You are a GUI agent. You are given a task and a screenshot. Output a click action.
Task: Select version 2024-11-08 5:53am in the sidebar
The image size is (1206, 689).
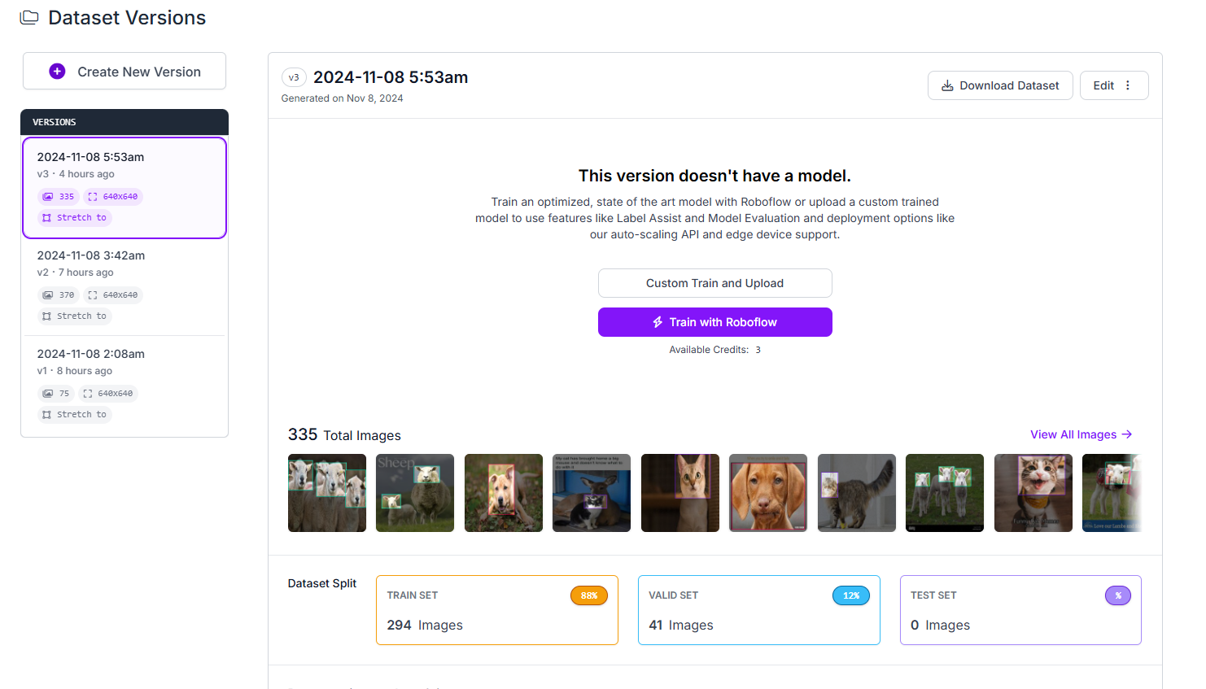pyautogui.click(x=125, y=188)
